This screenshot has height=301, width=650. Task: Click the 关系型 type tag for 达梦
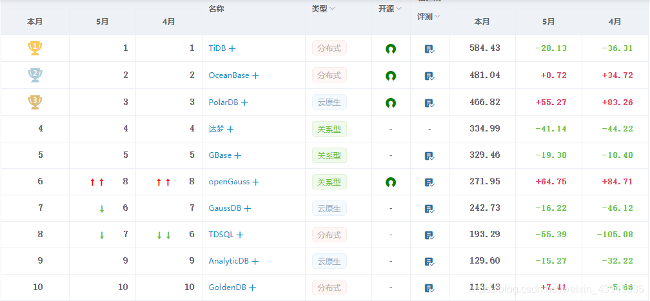click(x=329, y=129)
